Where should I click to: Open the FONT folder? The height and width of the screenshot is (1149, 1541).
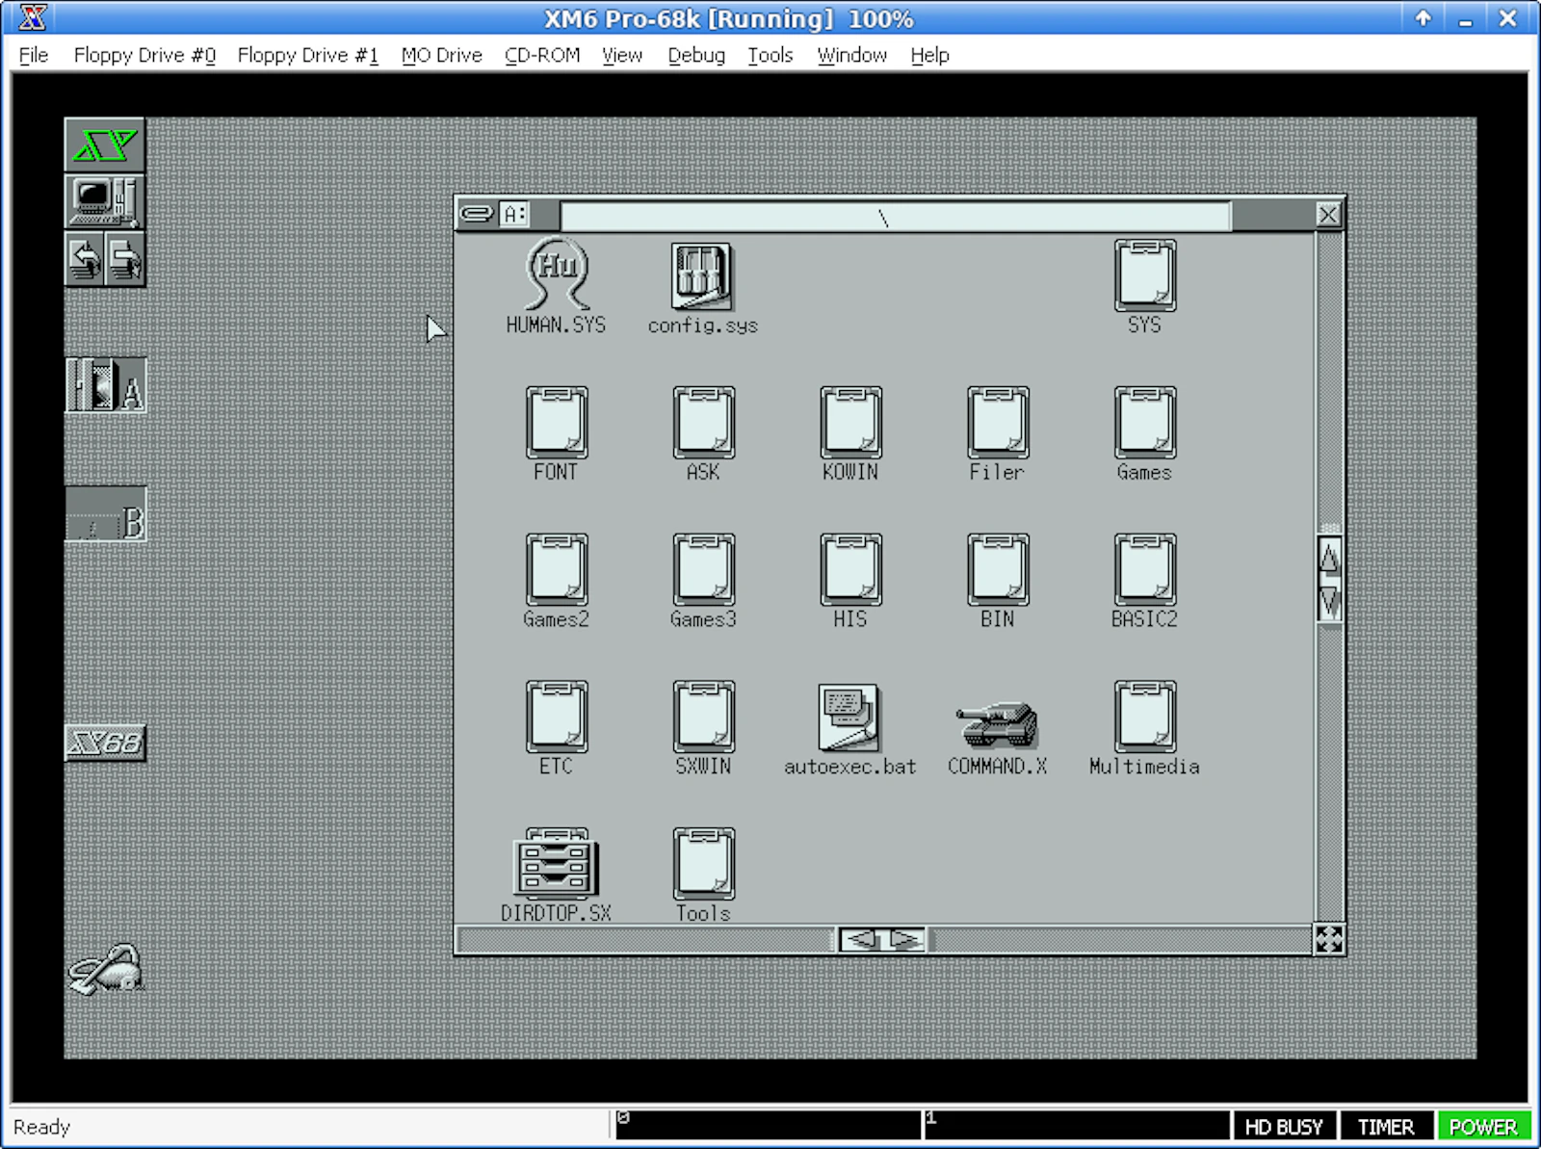pos(557,423)
